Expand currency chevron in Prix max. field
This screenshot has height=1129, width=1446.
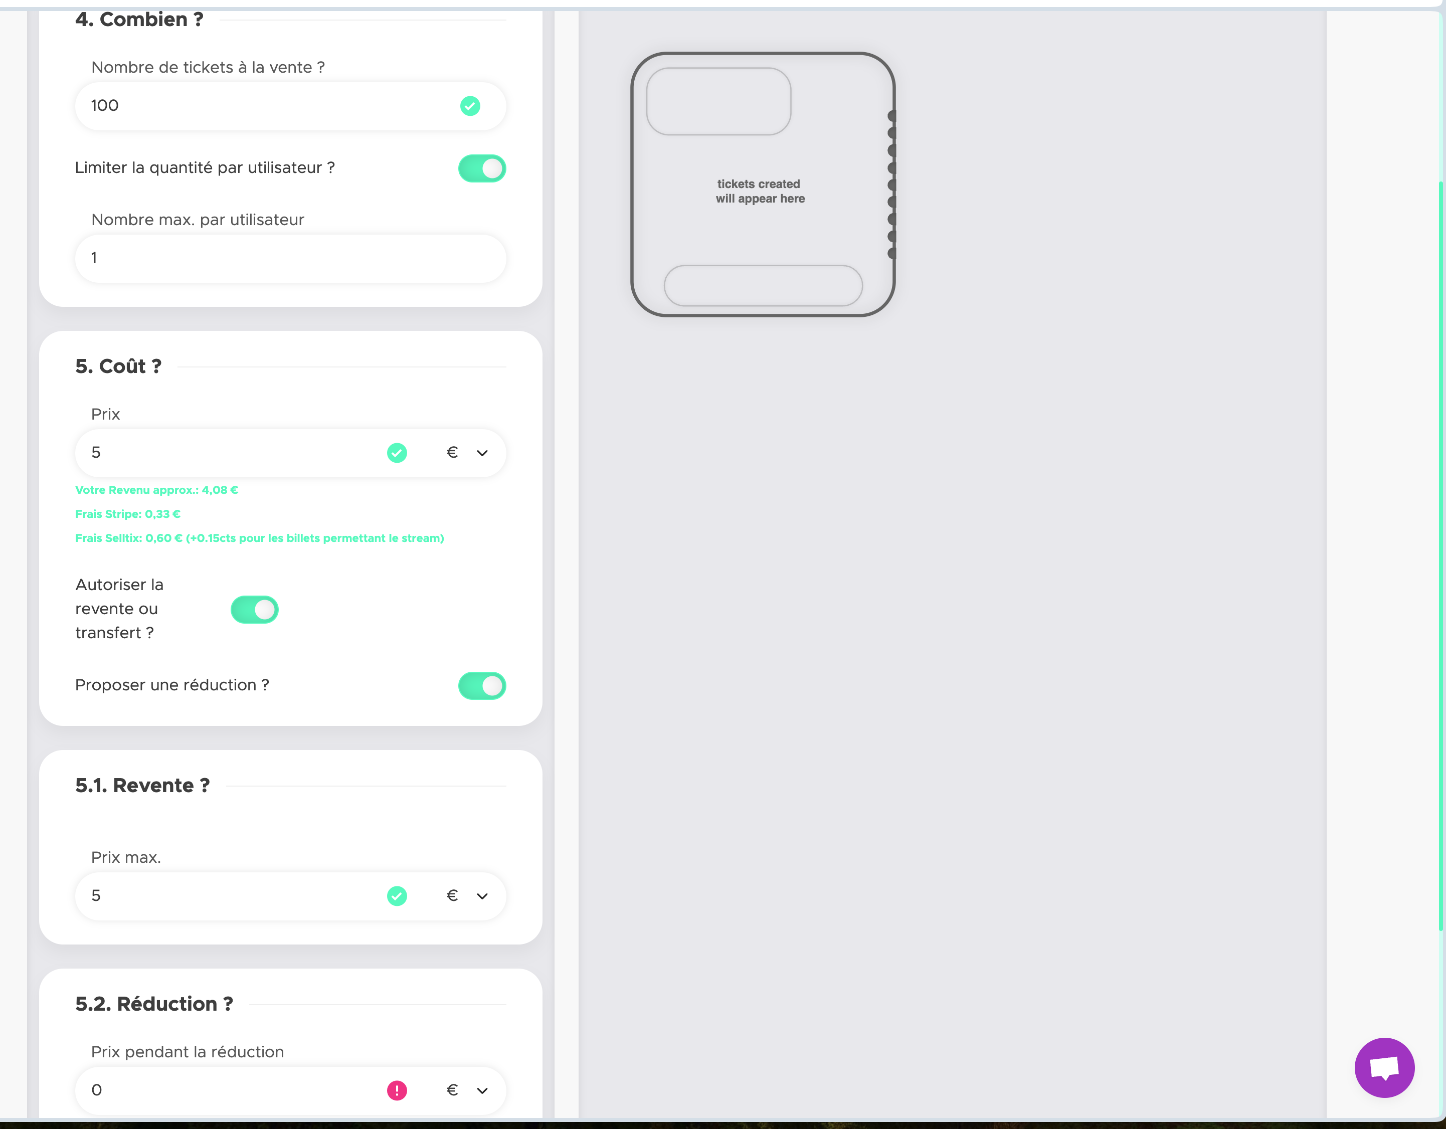(x=483, y=896)
